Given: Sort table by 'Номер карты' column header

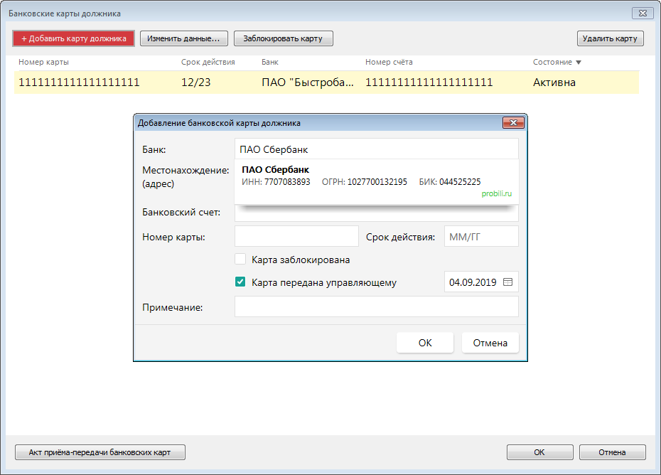Looking at the screenshot, I should tap(44, 63).
